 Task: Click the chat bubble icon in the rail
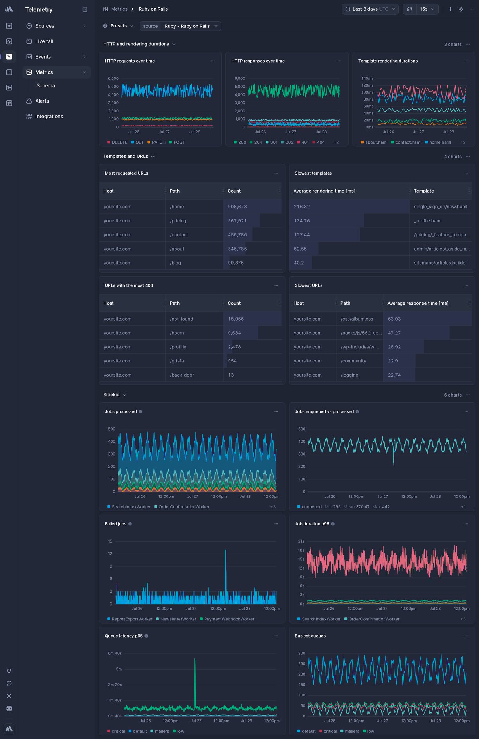click(9, 683)
